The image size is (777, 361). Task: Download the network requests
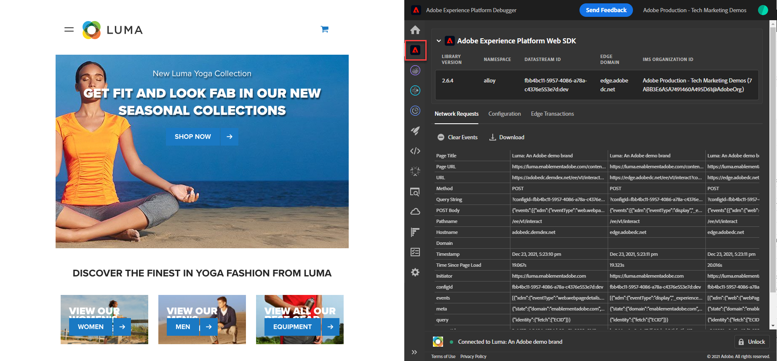point(507,137)
